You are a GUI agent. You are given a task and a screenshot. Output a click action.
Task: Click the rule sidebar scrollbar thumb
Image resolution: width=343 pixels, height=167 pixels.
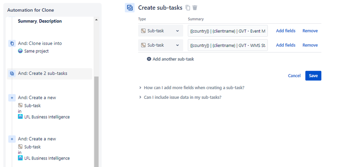96,121
